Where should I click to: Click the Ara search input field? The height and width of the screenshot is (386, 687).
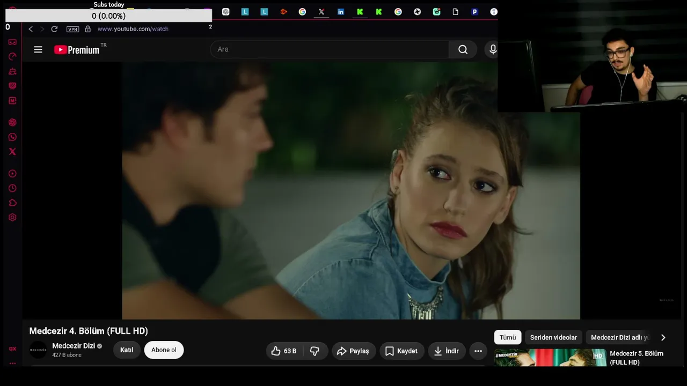(330, 49)
